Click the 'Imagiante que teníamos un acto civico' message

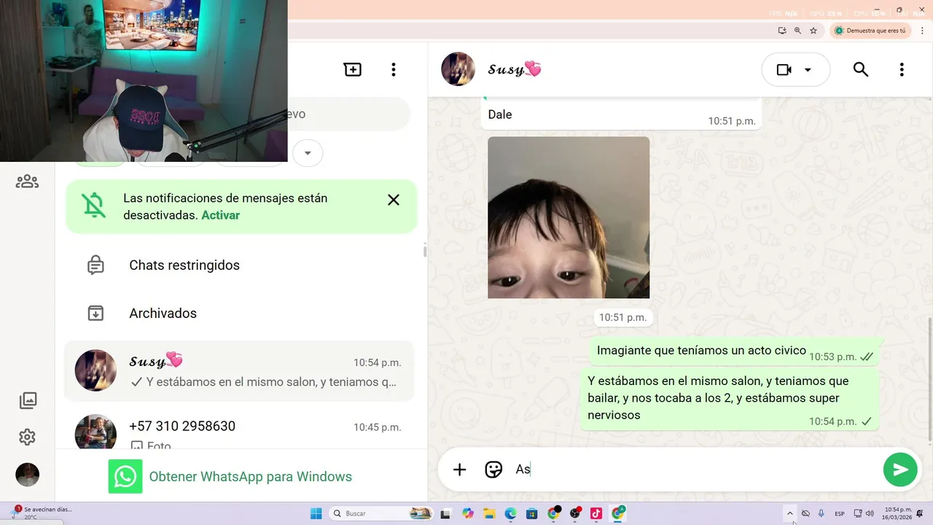coord(735,351)
